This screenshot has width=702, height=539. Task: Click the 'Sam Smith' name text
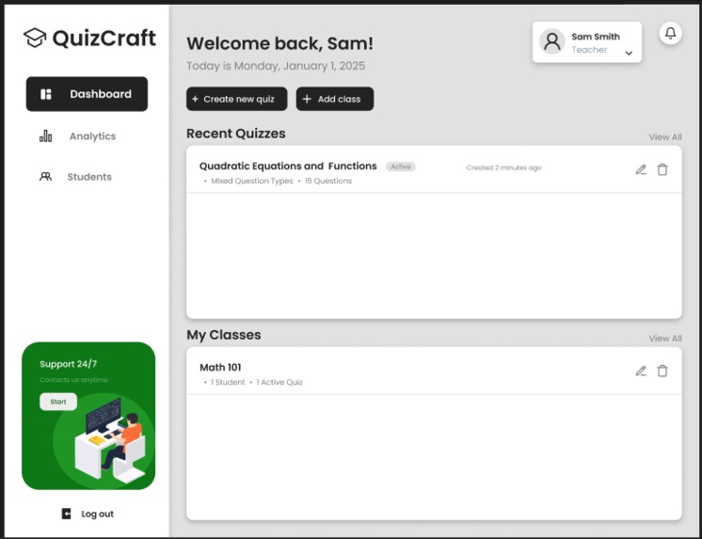(596, 37)
